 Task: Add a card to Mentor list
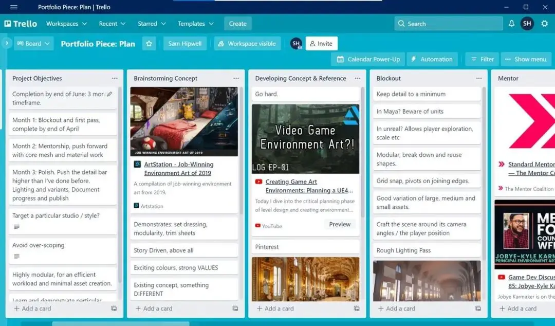[x=518, y=309]
